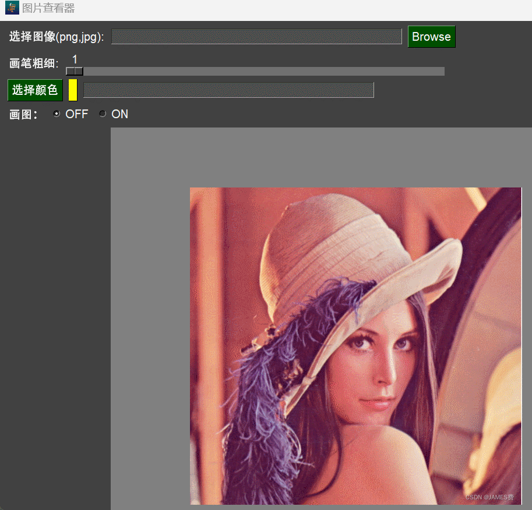Click the image path input field
The width and height of the screenshot is (532, 510).
click(256, 37)
